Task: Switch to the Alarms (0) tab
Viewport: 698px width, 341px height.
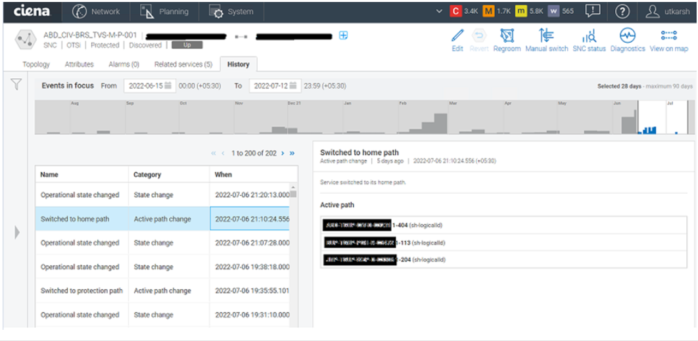Action: click(124, 64)
